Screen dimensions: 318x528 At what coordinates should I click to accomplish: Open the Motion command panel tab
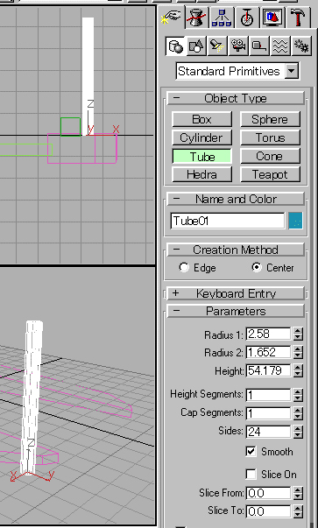tap(247, 18)
